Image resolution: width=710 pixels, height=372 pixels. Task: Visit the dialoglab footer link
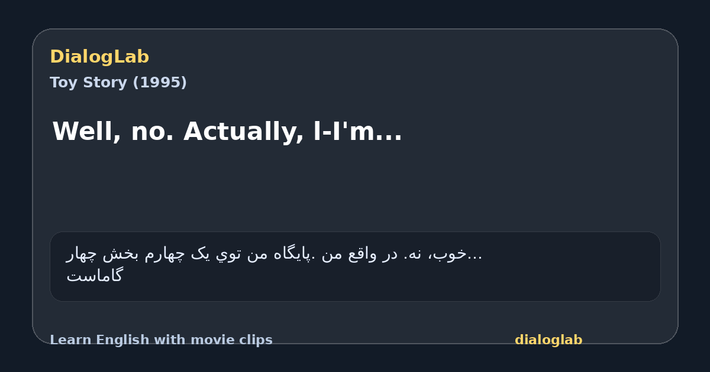click(548, 340)
